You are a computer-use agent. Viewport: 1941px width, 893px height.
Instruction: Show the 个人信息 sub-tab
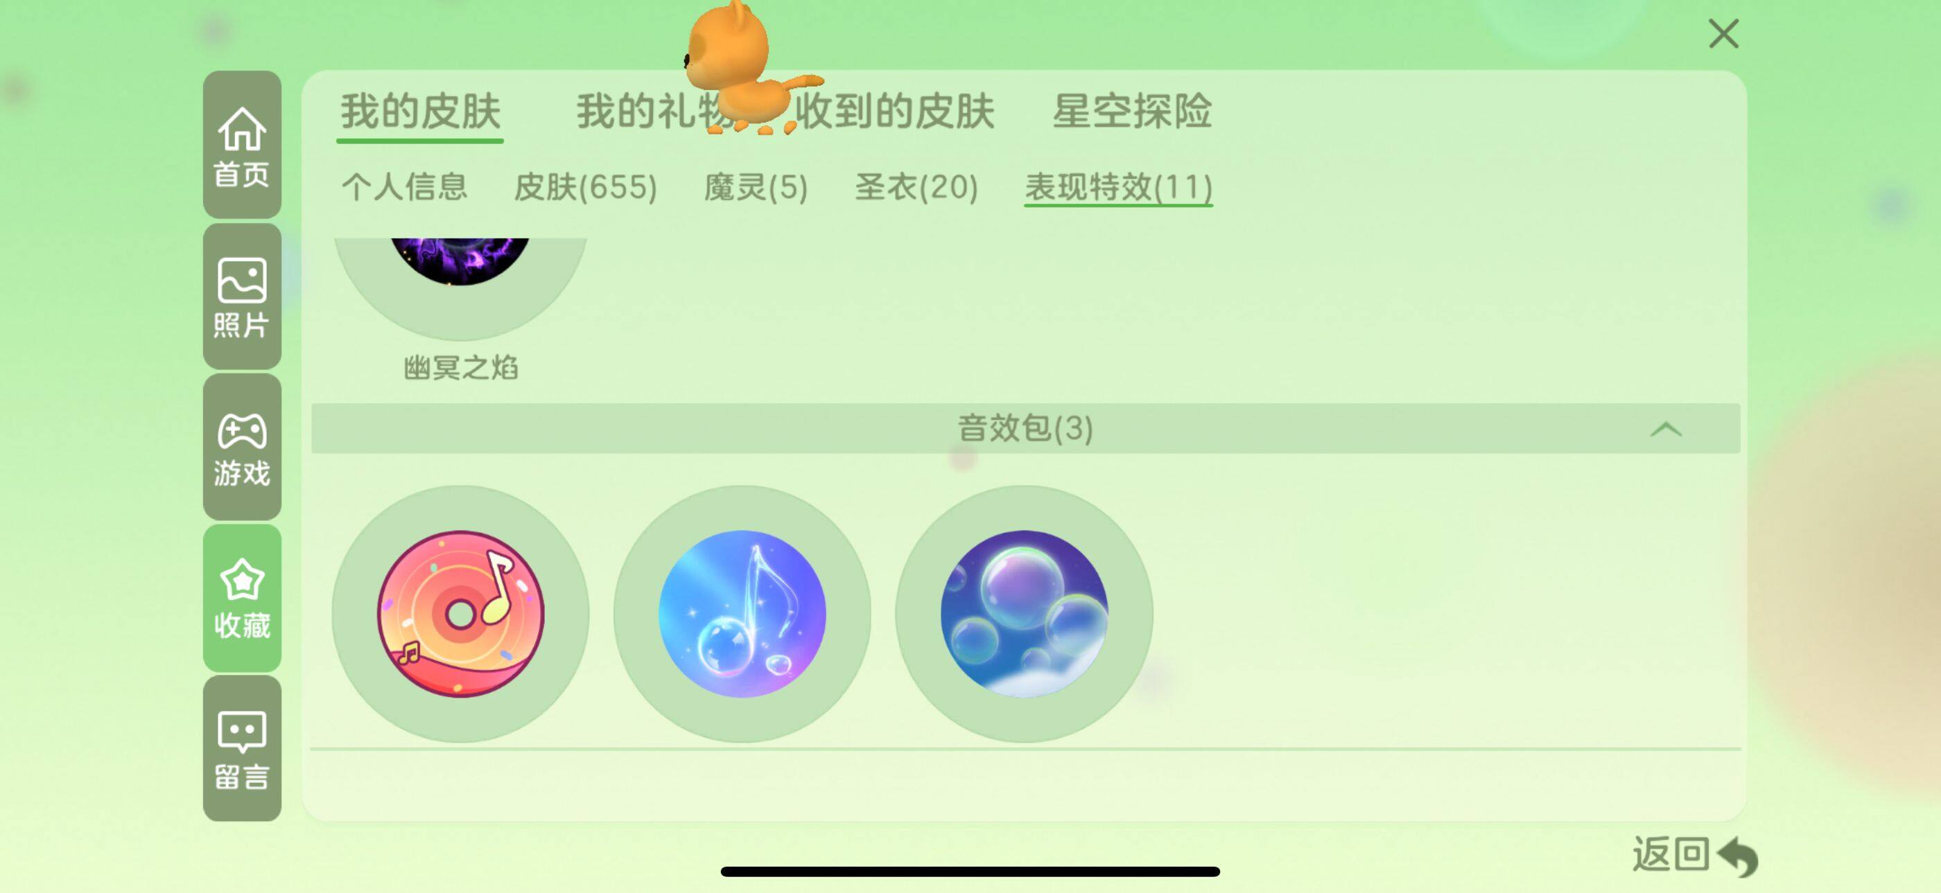pos(405,187)
